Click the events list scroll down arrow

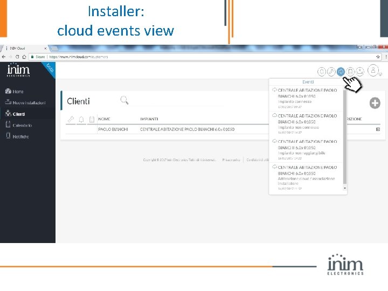click(x=345, y=188)
